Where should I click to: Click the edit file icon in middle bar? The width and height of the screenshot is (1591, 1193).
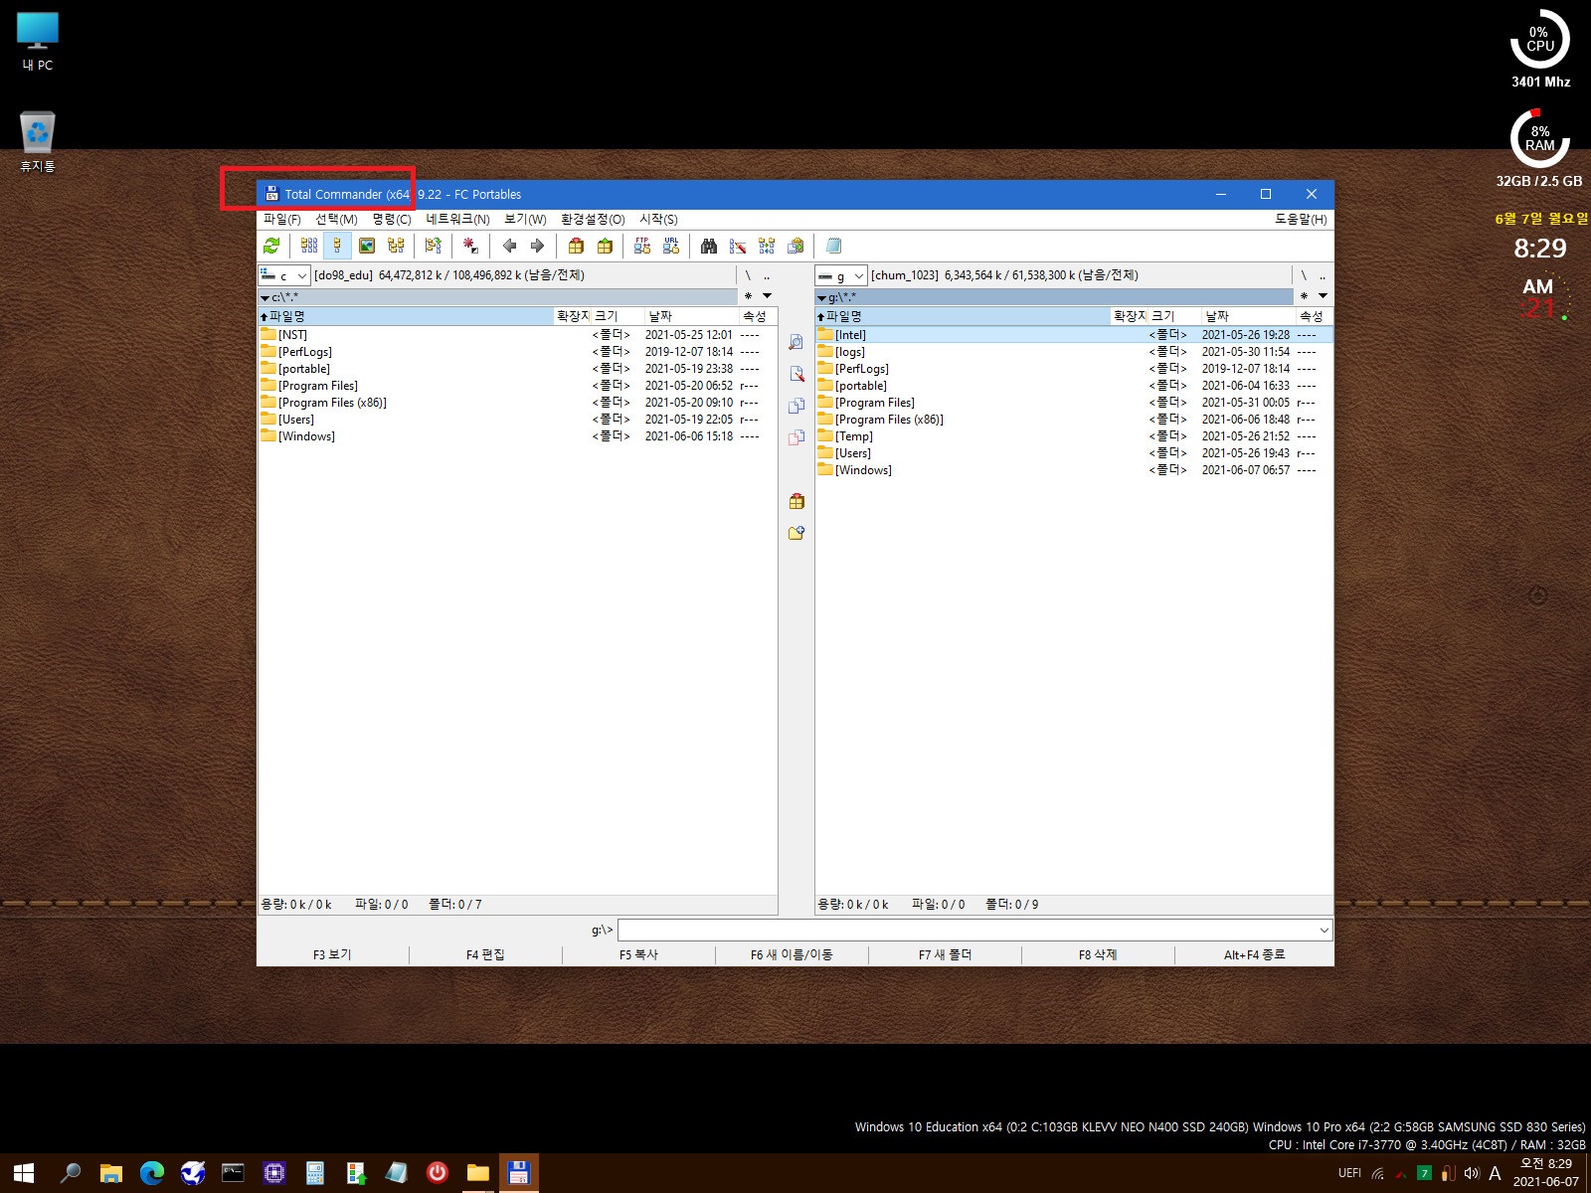[x=796, y=374]
